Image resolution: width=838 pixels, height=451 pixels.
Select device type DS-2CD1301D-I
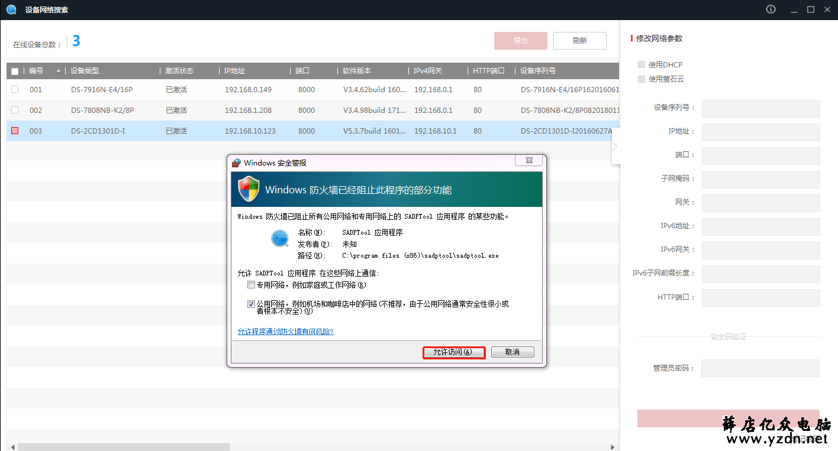98,131
